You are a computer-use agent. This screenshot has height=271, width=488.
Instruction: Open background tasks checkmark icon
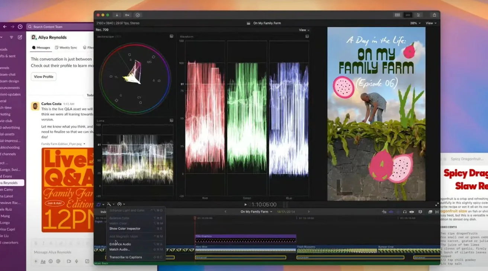point(138,15)
